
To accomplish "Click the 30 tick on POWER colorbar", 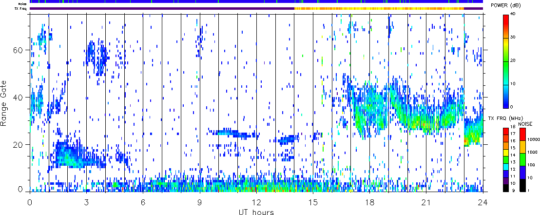I will pyautogui.click(x=514, y=38).
